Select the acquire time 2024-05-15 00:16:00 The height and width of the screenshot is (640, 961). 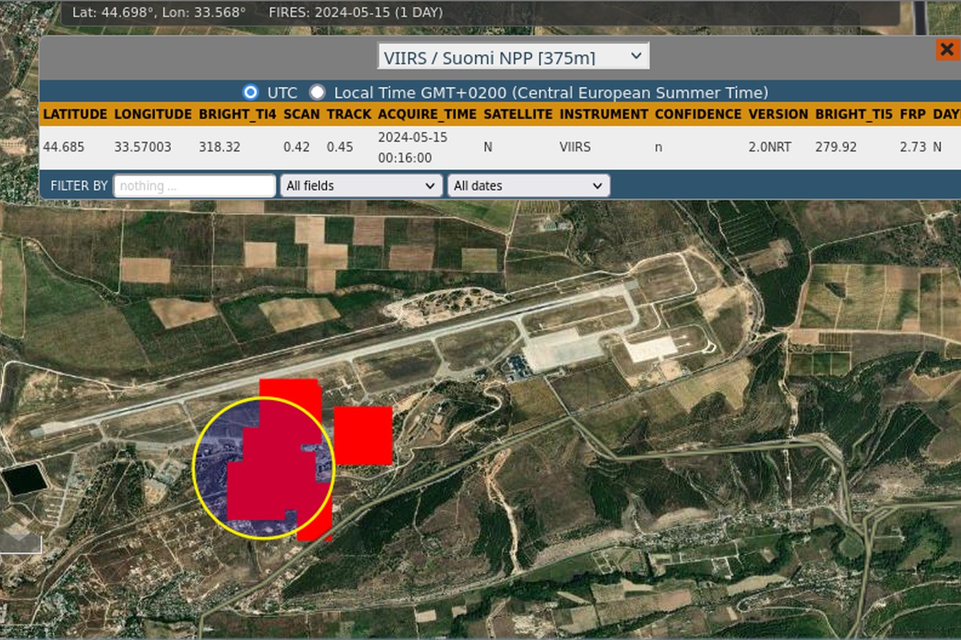pyautogui.click(x=413, y=147)
